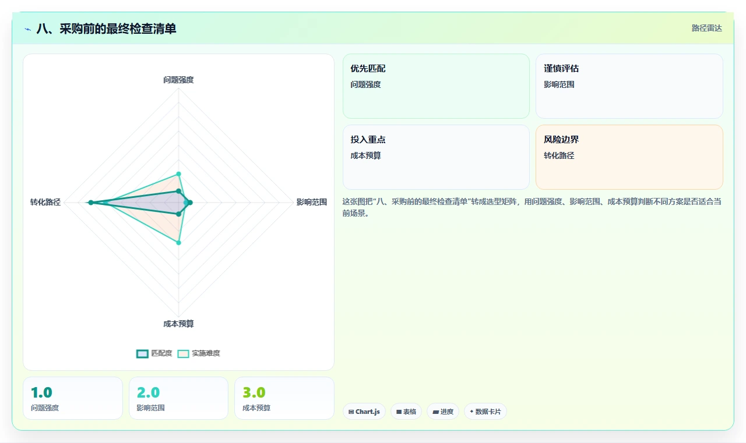Toggle the 匹配度 legend swatch

pyautogui.click(x=142, y=353)
